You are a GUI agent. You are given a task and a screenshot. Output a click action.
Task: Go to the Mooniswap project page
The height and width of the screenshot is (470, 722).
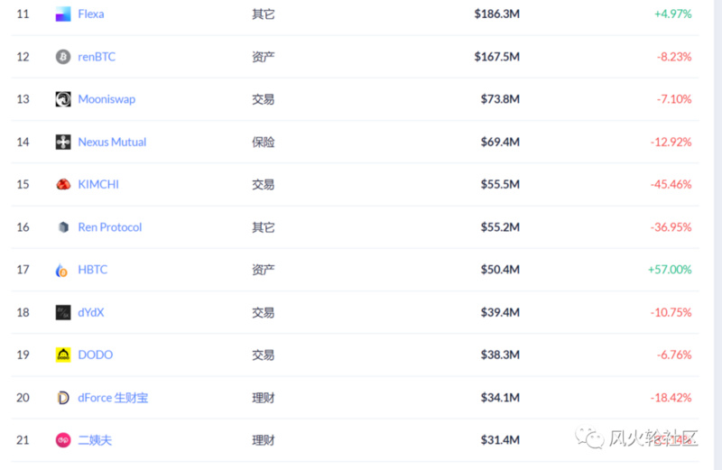pos(106,99)
